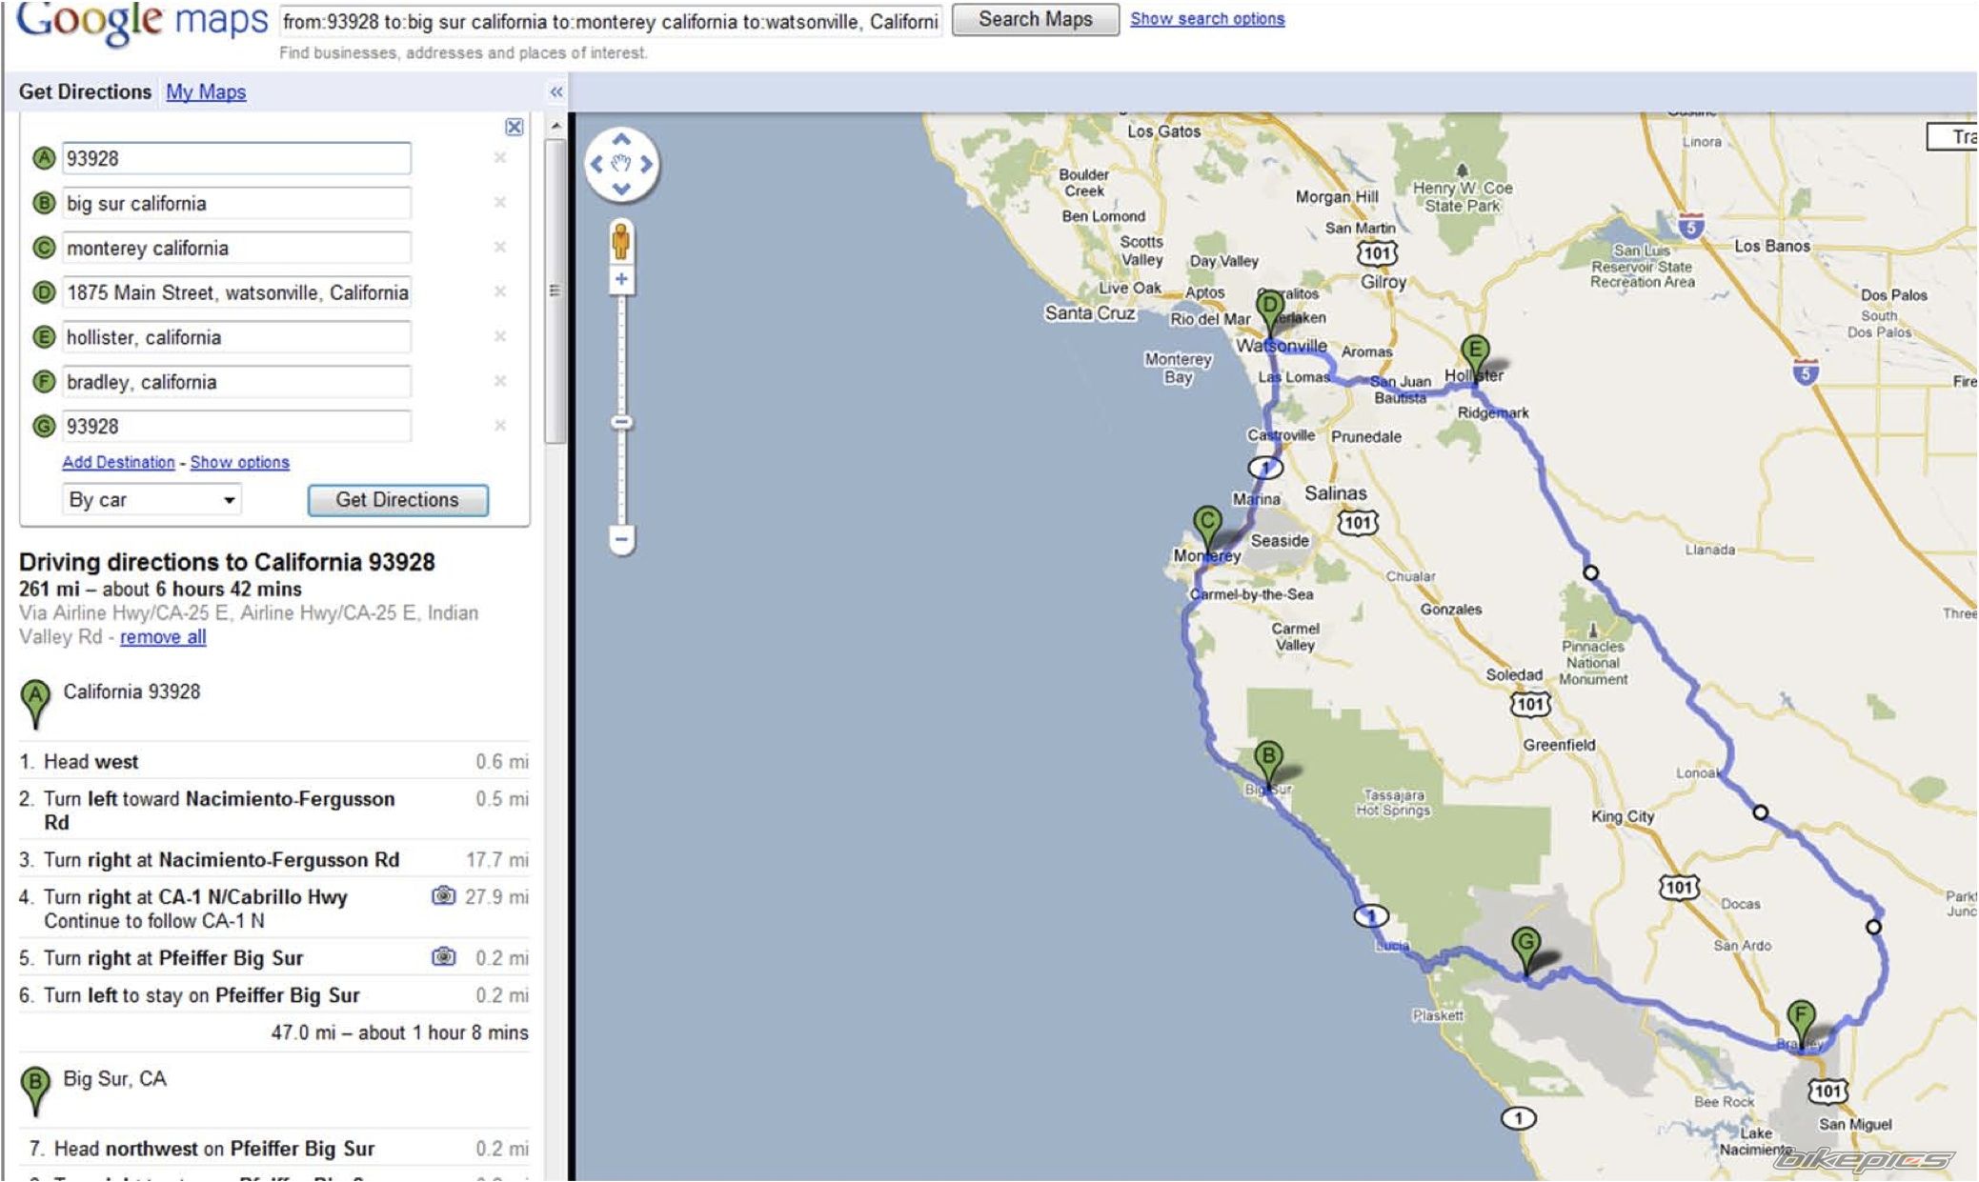Click the Salinas label on the map
Screen dimensions: 1979x1182
1335,492
